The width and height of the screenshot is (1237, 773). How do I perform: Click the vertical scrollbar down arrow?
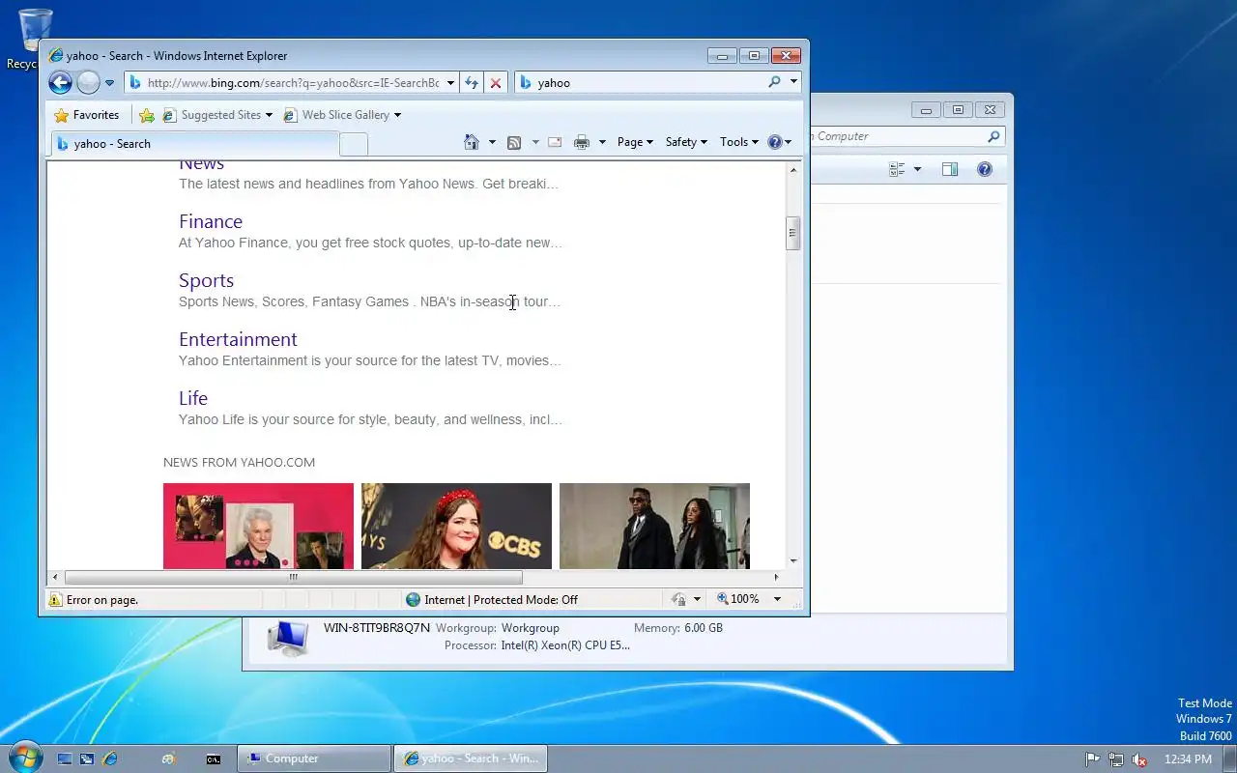pos(793,561)
